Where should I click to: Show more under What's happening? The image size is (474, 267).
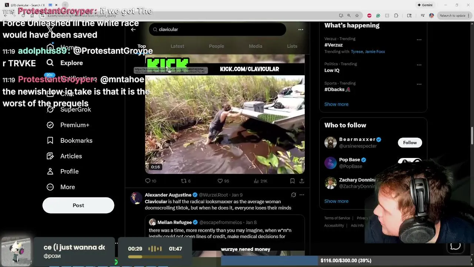pos(336,104)
